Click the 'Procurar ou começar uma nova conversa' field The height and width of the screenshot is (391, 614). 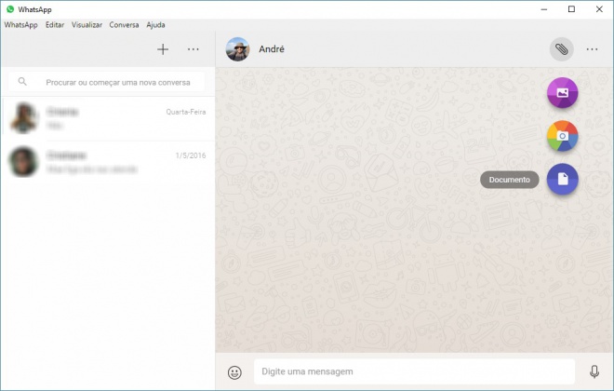point(116,82)
